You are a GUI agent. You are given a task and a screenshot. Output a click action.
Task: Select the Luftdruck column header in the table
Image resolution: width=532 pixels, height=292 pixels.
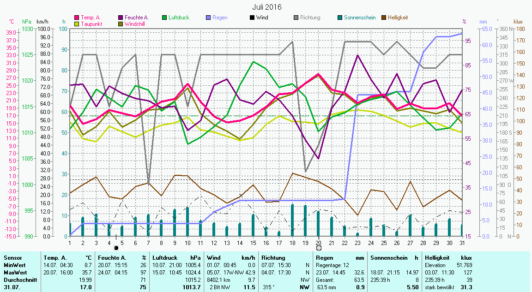[x=165, y=258]
